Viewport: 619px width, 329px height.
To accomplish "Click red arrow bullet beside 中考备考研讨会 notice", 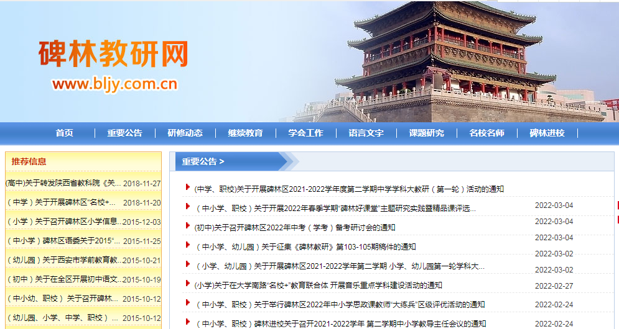I will 188,226.
